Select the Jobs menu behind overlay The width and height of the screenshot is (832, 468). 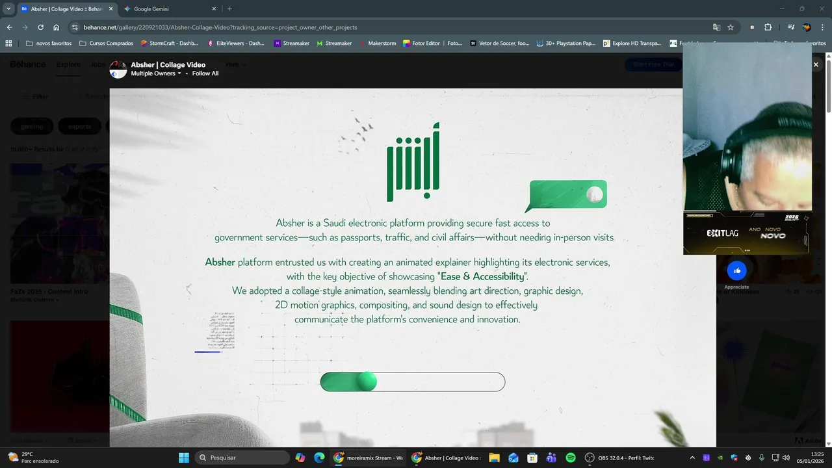pos(98,64)
